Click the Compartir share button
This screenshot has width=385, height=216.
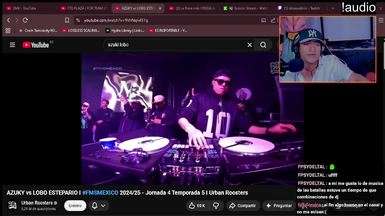[x=243, y=205]
